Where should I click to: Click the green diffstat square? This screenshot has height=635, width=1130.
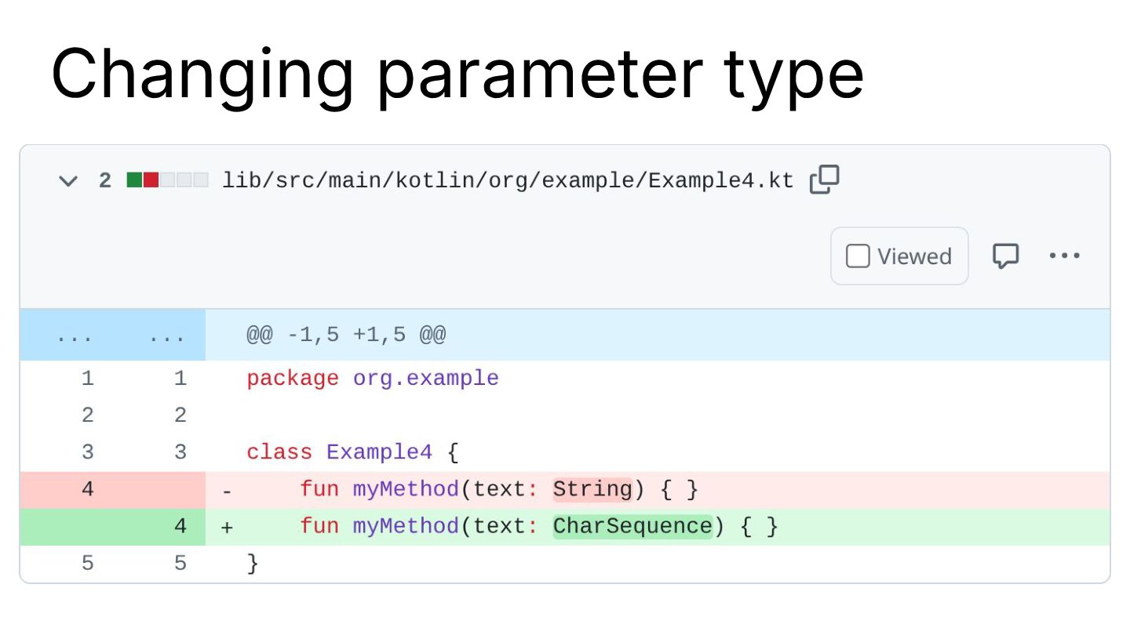coord(134,180)
